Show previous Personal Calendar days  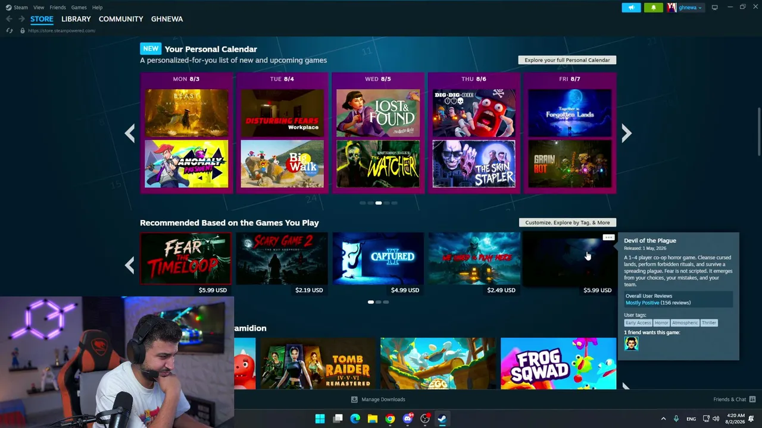[130, 133]
